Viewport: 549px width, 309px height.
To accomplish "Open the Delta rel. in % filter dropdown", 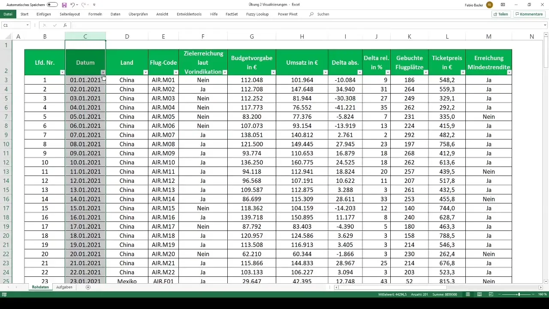I will point(387,73).
